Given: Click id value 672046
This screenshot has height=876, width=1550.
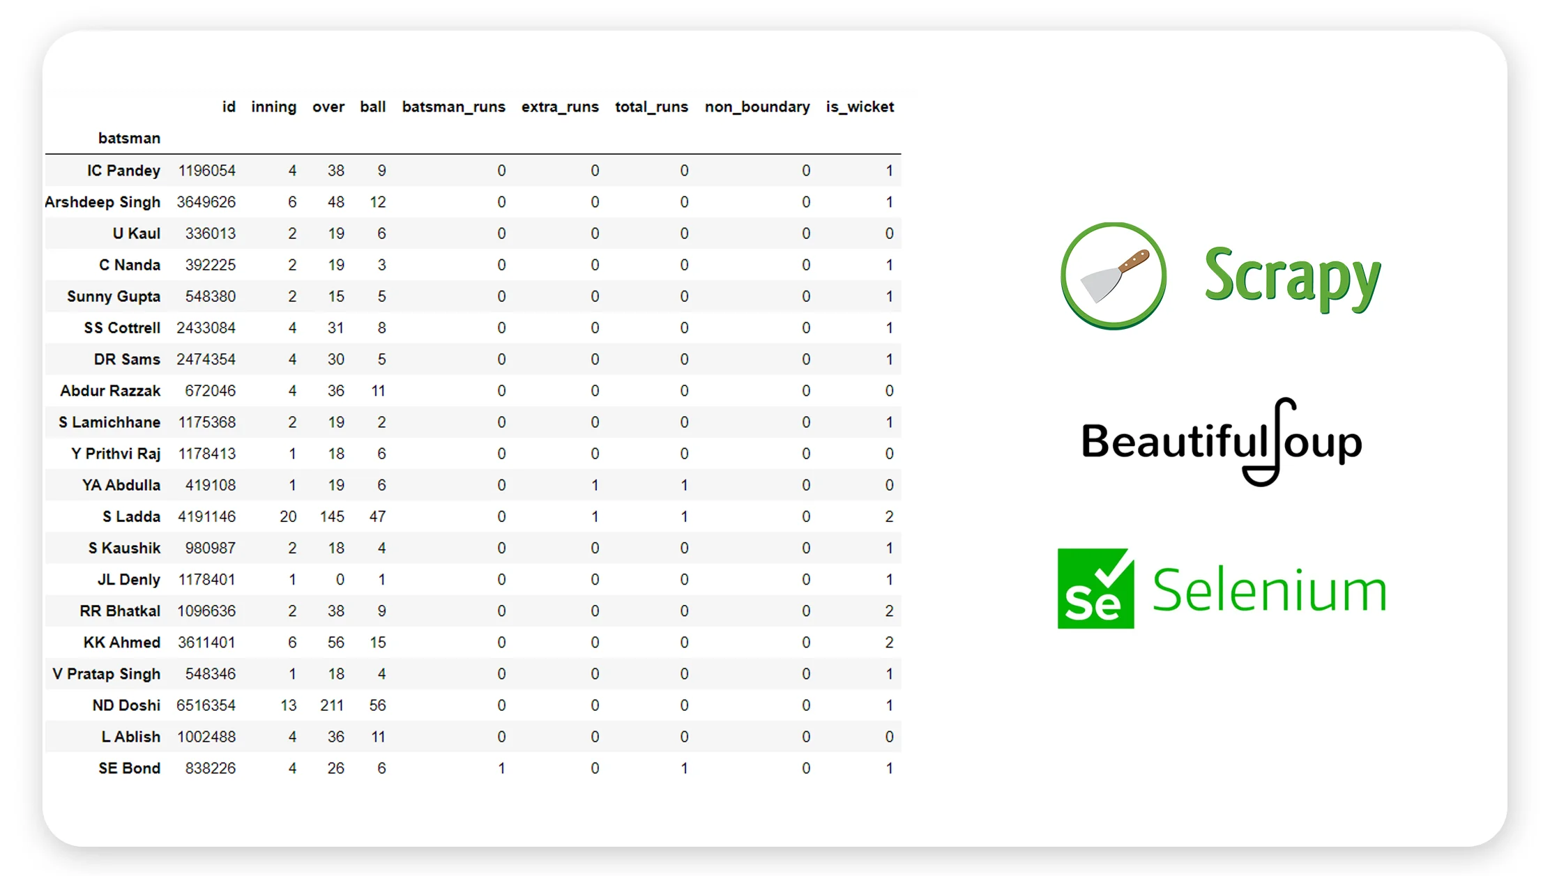Looking at the screenshot, I should pyautogui.click(x=211, y=390).
